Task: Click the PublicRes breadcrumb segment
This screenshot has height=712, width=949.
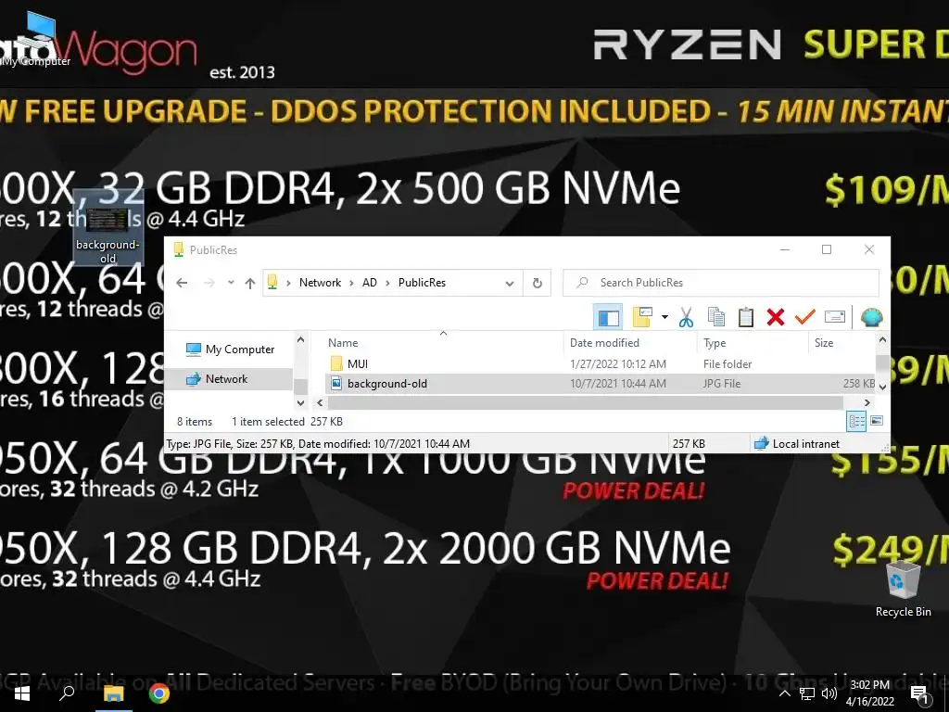Action: point(422,283)
